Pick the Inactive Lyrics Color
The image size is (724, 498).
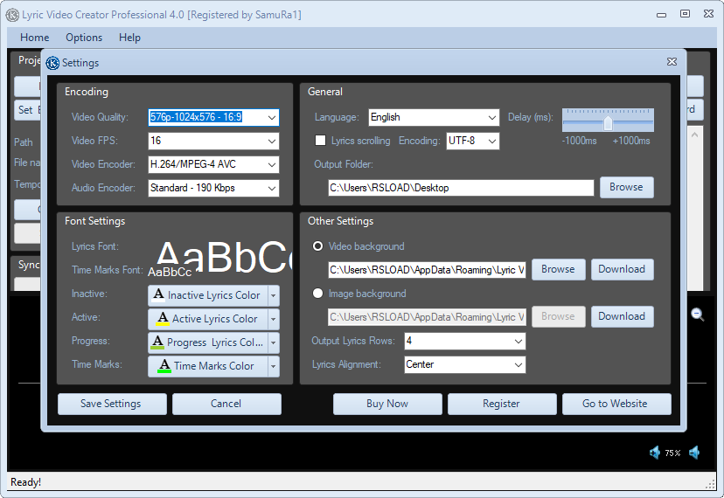coord(208,295)
